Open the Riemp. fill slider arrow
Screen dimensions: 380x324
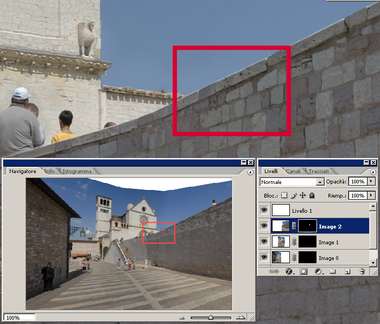coord(371,195)
